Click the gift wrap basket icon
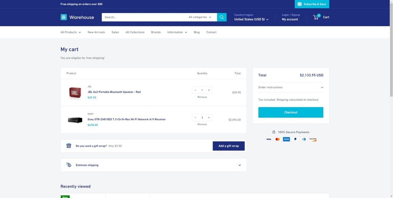 tap(69, 146)
